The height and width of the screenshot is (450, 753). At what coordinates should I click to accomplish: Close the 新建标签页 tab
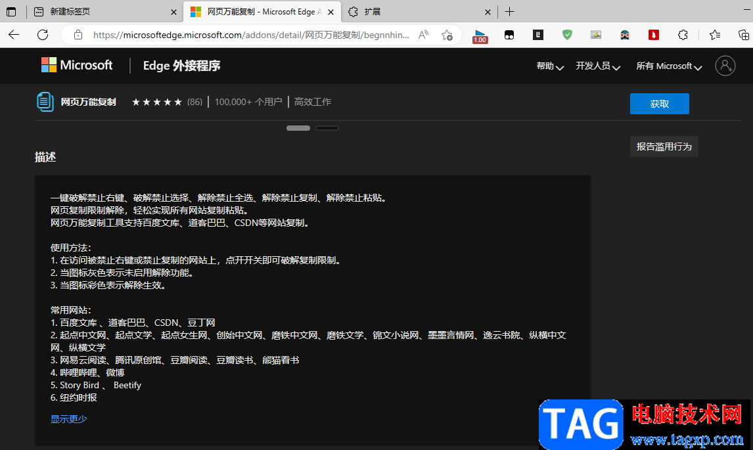[x=173, y=12]
